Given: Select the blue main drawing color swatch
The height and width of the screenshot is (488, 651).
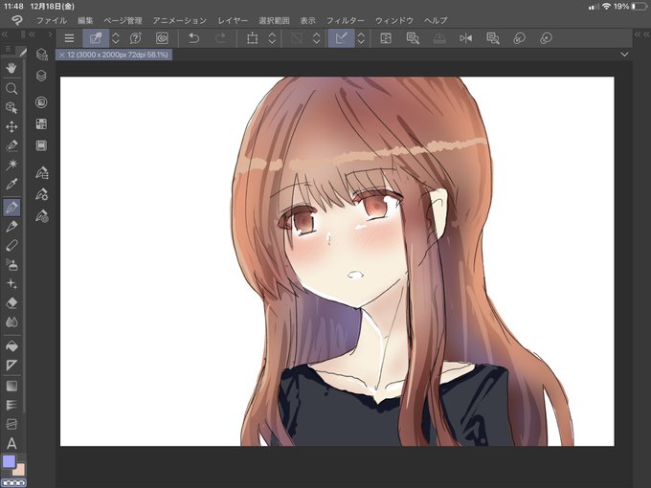Looking at the screenshot, I should click(10, 461).
